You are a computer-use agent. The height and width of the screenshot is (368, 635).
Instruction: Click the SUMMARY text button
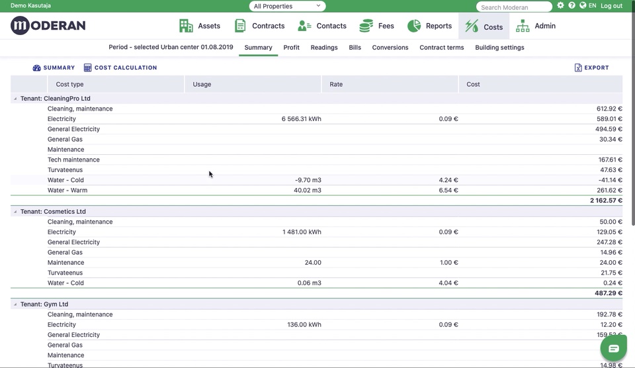[59, 68]
